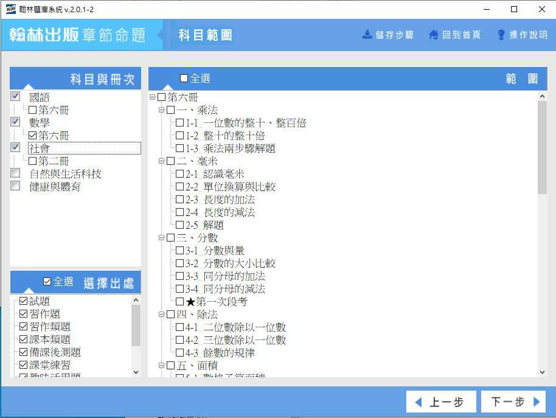Collapse the 一、乘法 chapter node

(161, 110)
